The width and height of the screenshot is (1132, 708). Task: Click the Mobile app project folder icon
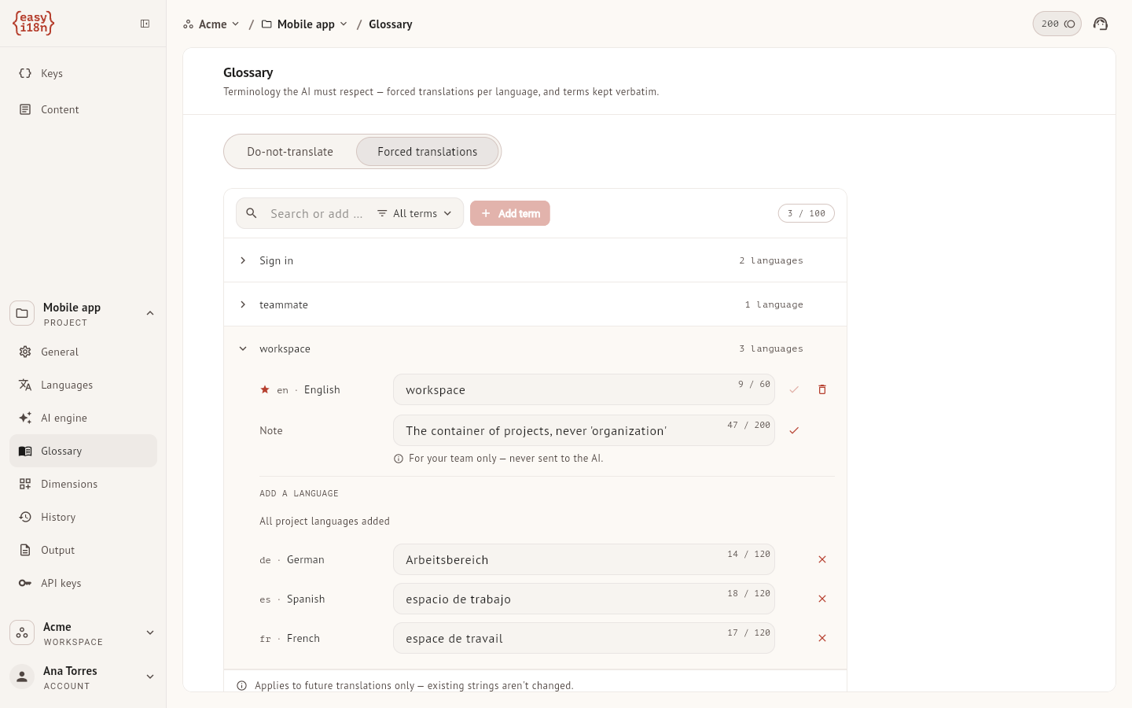pos(22,313)
